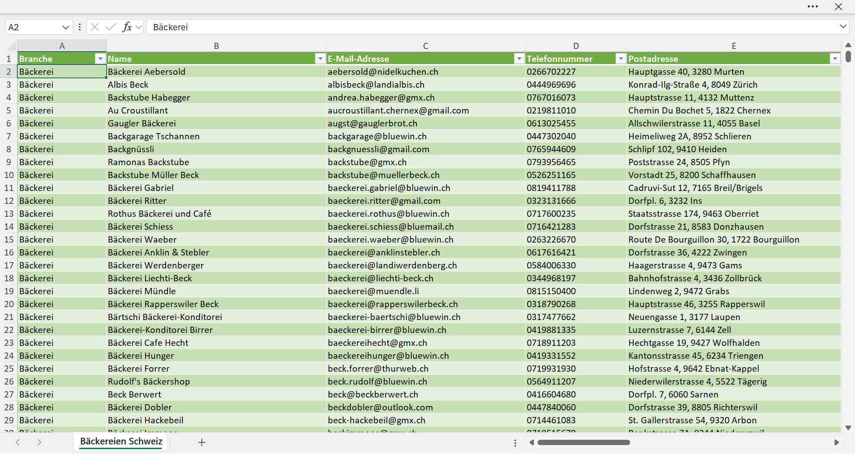Screen dimensions: 855x454
Task: Select column C header
Action: 426,46
